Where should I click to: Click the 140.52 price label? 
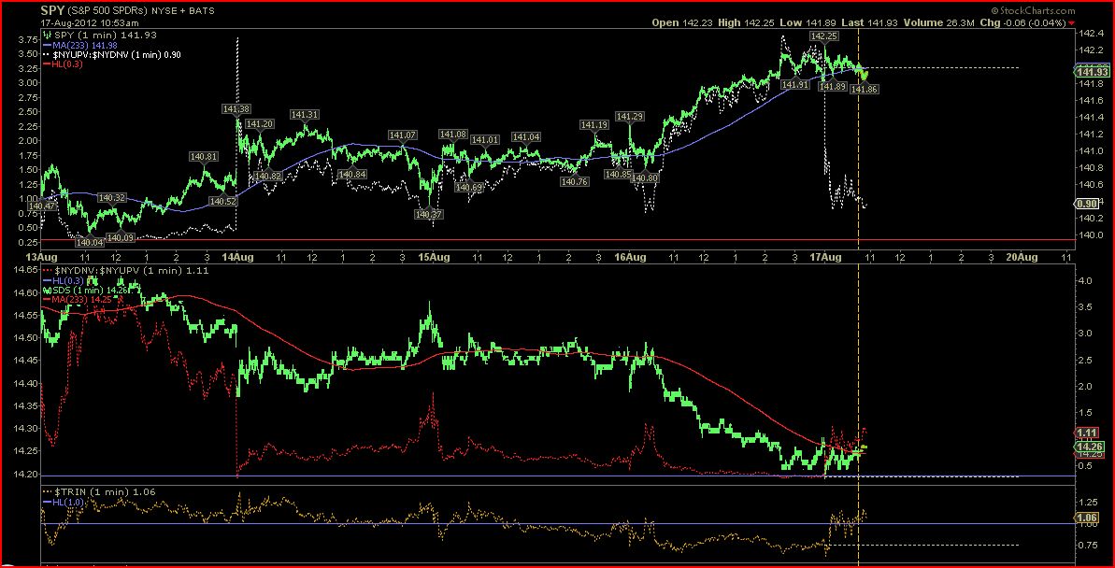pyautogui.click(x=223, y=201)
